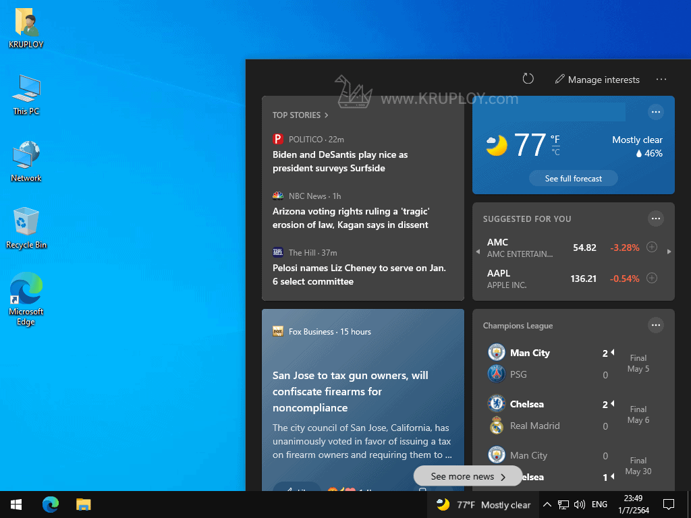Image resolution: width=691 pixels, height=518 pixels.
Task: Launch Microsoft Edge from the taskbar
Action: 50,505
